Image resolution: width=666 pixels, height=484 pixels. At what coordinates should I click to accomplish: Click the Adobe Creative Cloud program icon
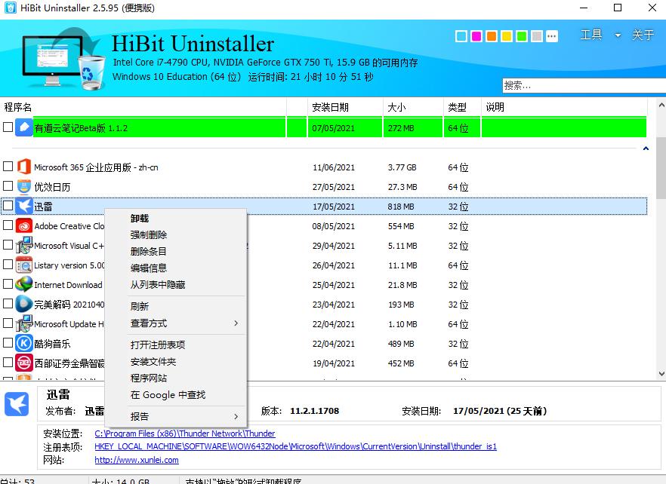click(x=23, y=225)
